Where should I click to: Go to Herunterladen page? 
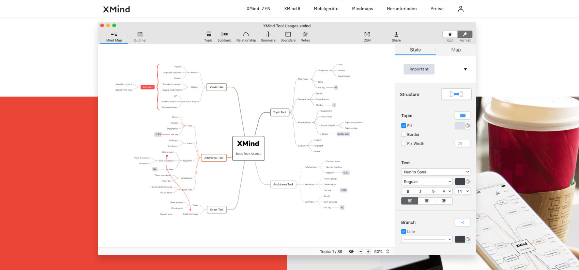click(402, 9)
